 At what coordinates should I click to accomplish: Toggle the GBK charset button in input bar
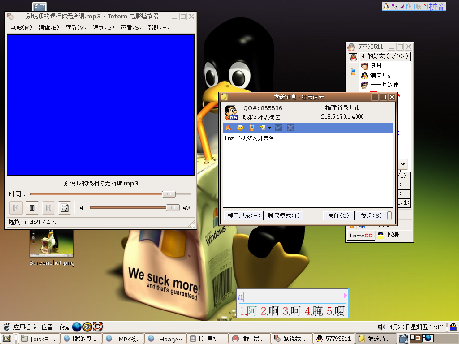[x=411, y=6]
